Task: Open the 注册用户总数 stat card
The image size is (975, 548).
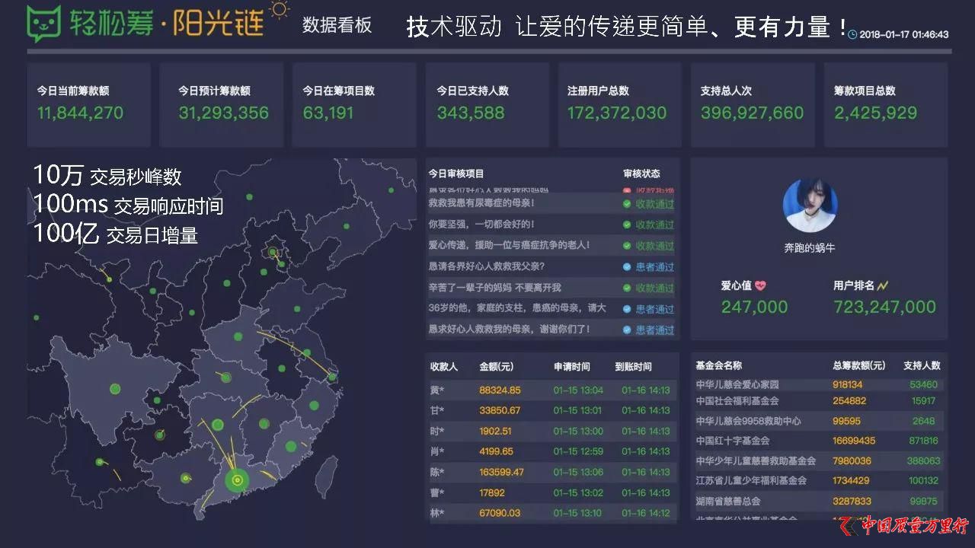Action: (x=620, y=104)
